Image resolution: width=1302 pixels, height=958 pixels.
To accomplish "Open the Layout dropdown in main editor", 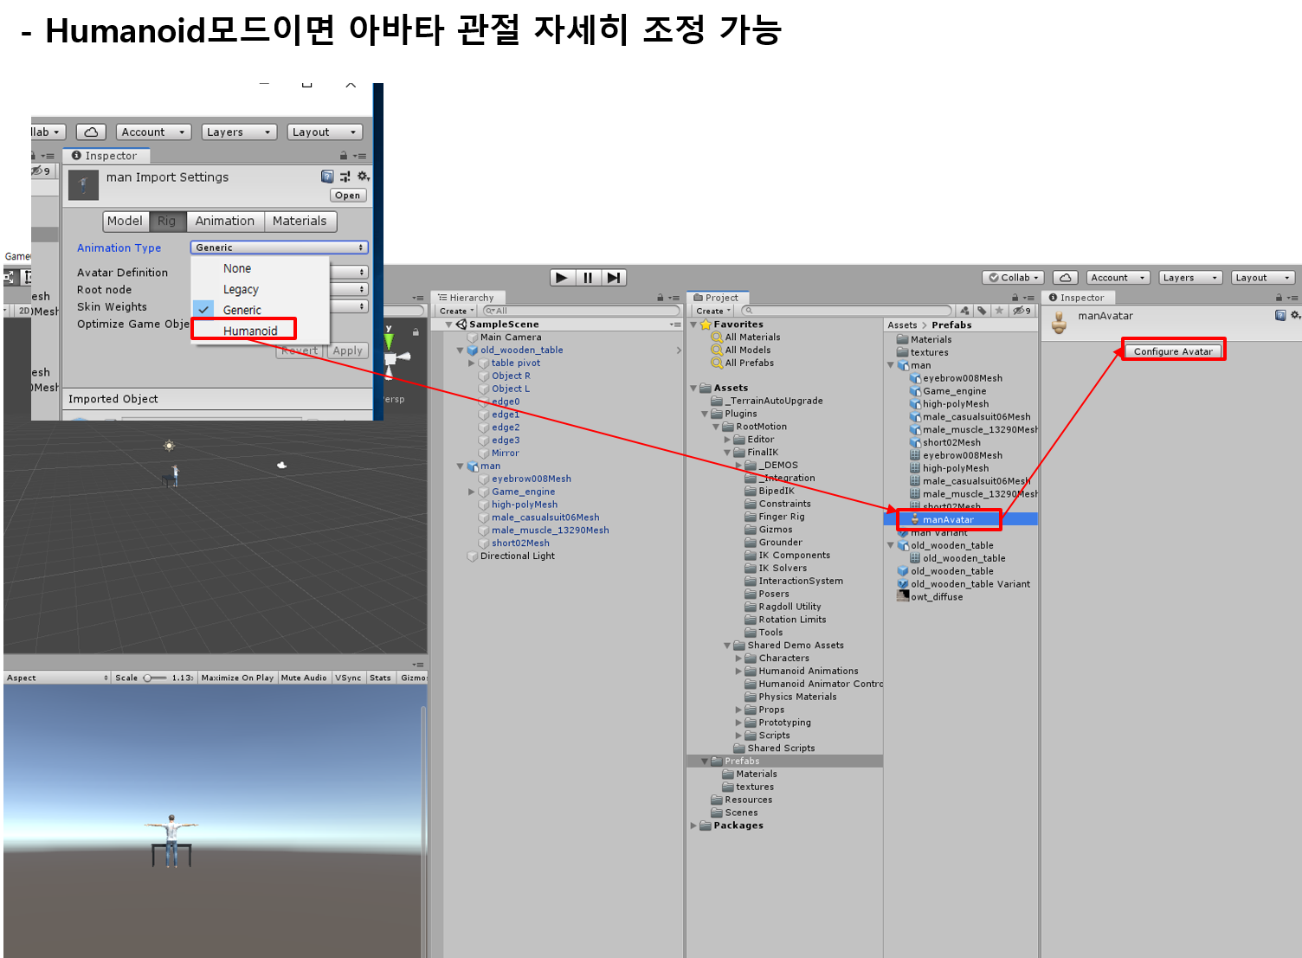I will coord(1263,278).
